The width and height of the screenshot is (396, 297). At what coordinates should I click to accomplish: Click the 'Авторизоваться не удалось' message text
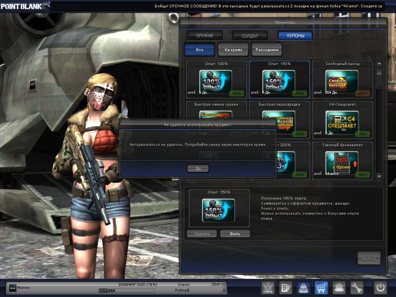(x=198, y=145)
